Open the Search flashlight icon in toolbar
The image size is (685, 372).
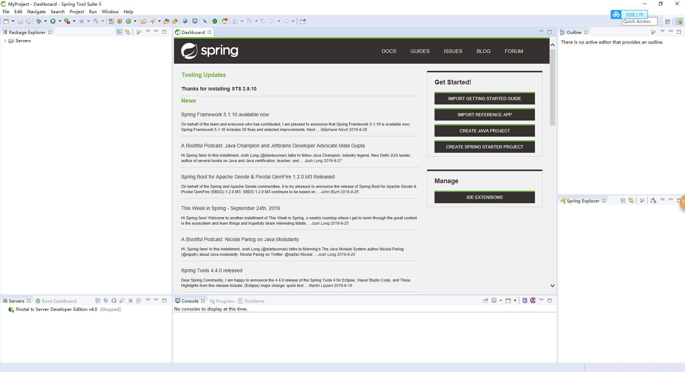tap(153, 21)
